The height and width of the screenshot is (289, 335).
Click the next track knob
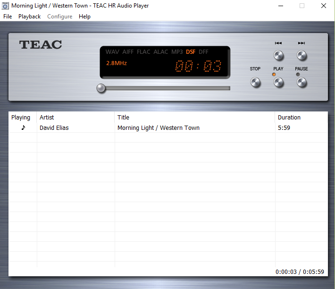tap(301, 55)
